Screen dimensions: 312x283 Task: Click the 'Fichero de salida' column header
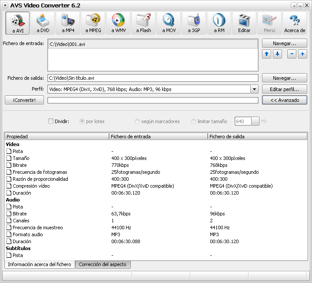(x=257, y=137)
